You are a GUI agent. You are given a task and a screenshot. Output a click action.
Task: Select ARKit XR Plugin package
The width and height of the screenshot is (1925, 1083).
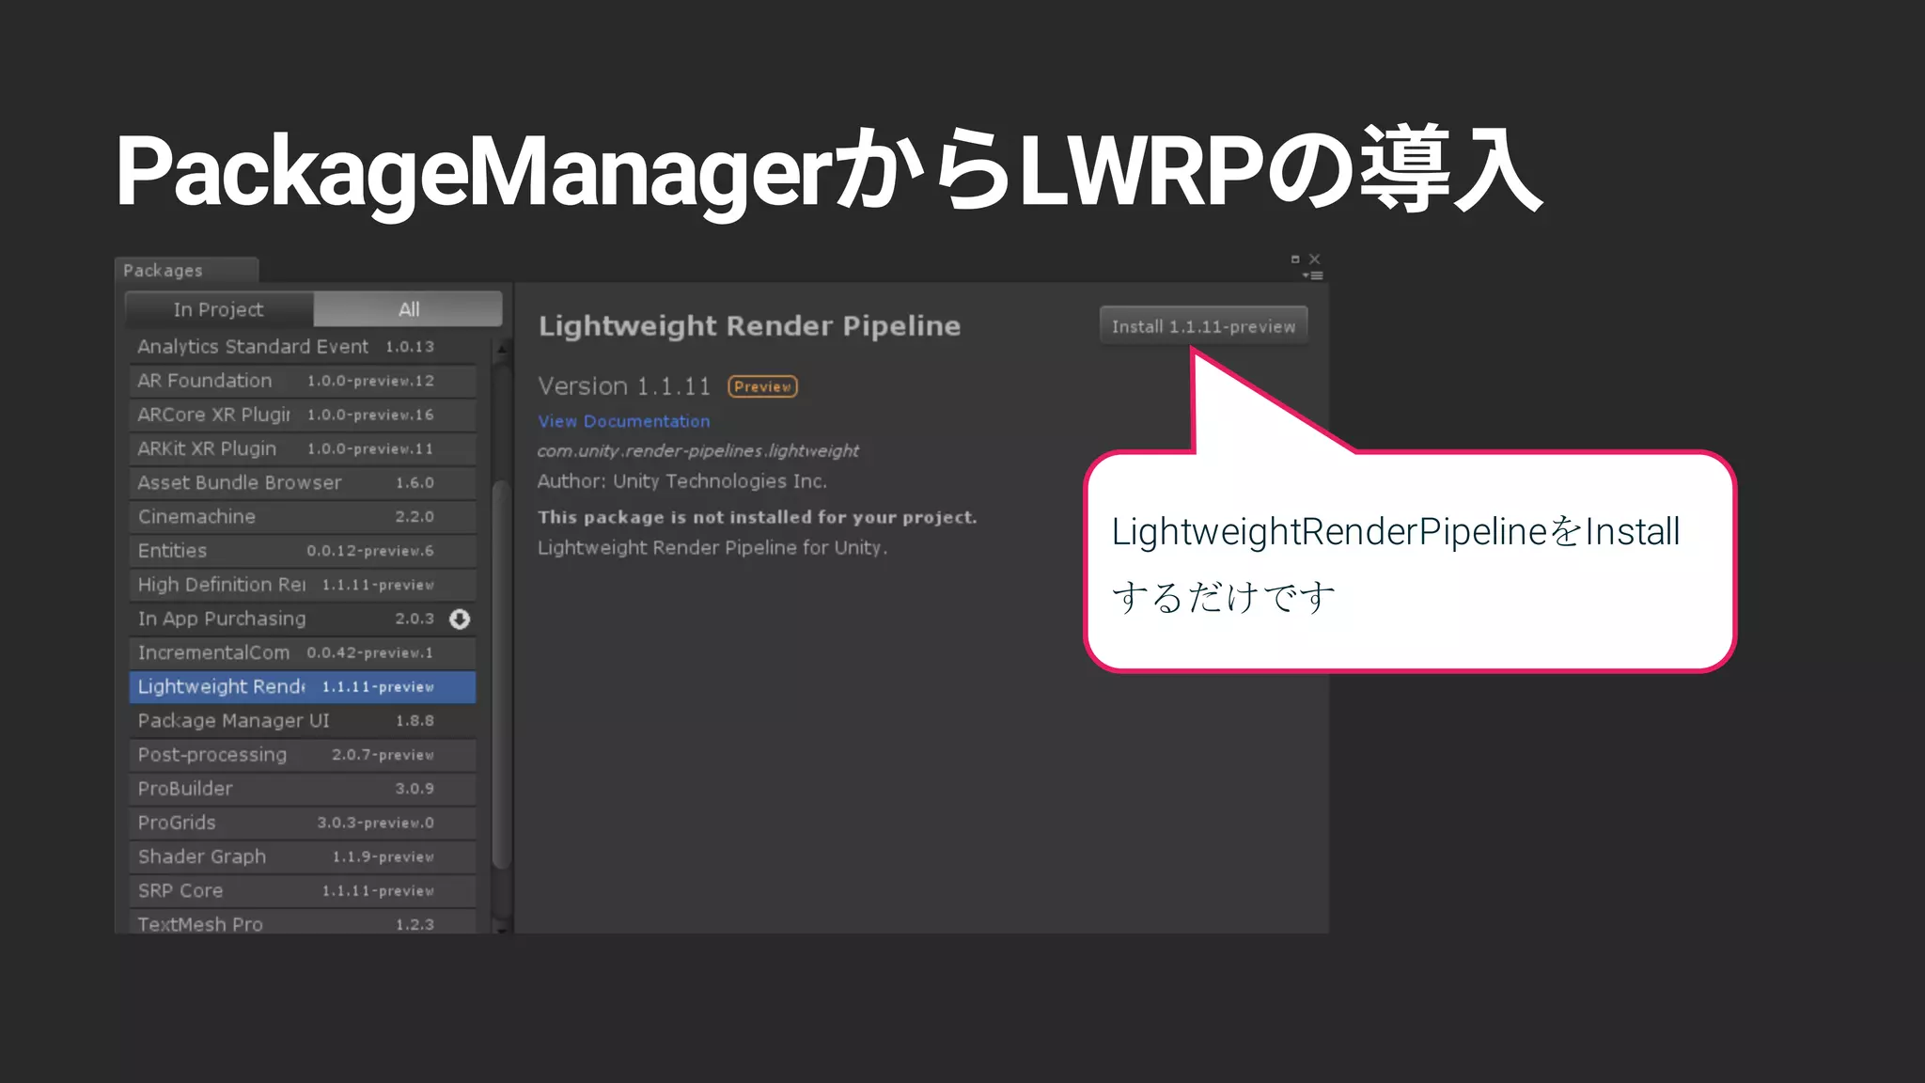[x=302, y=448]
